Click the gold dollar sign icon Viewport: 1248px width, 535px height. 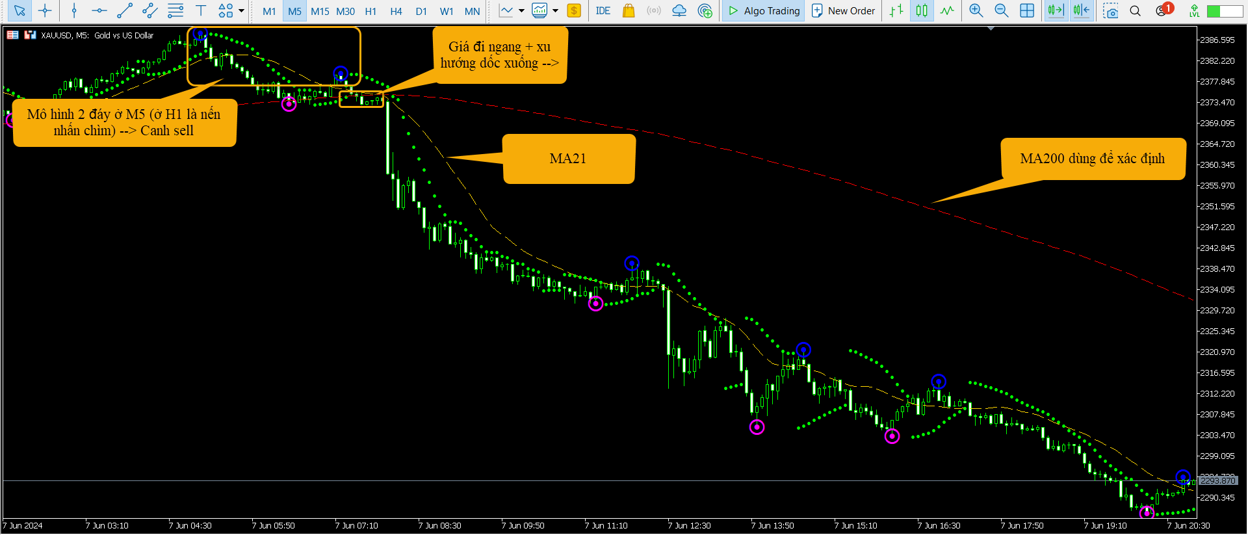tap(574, 10)
